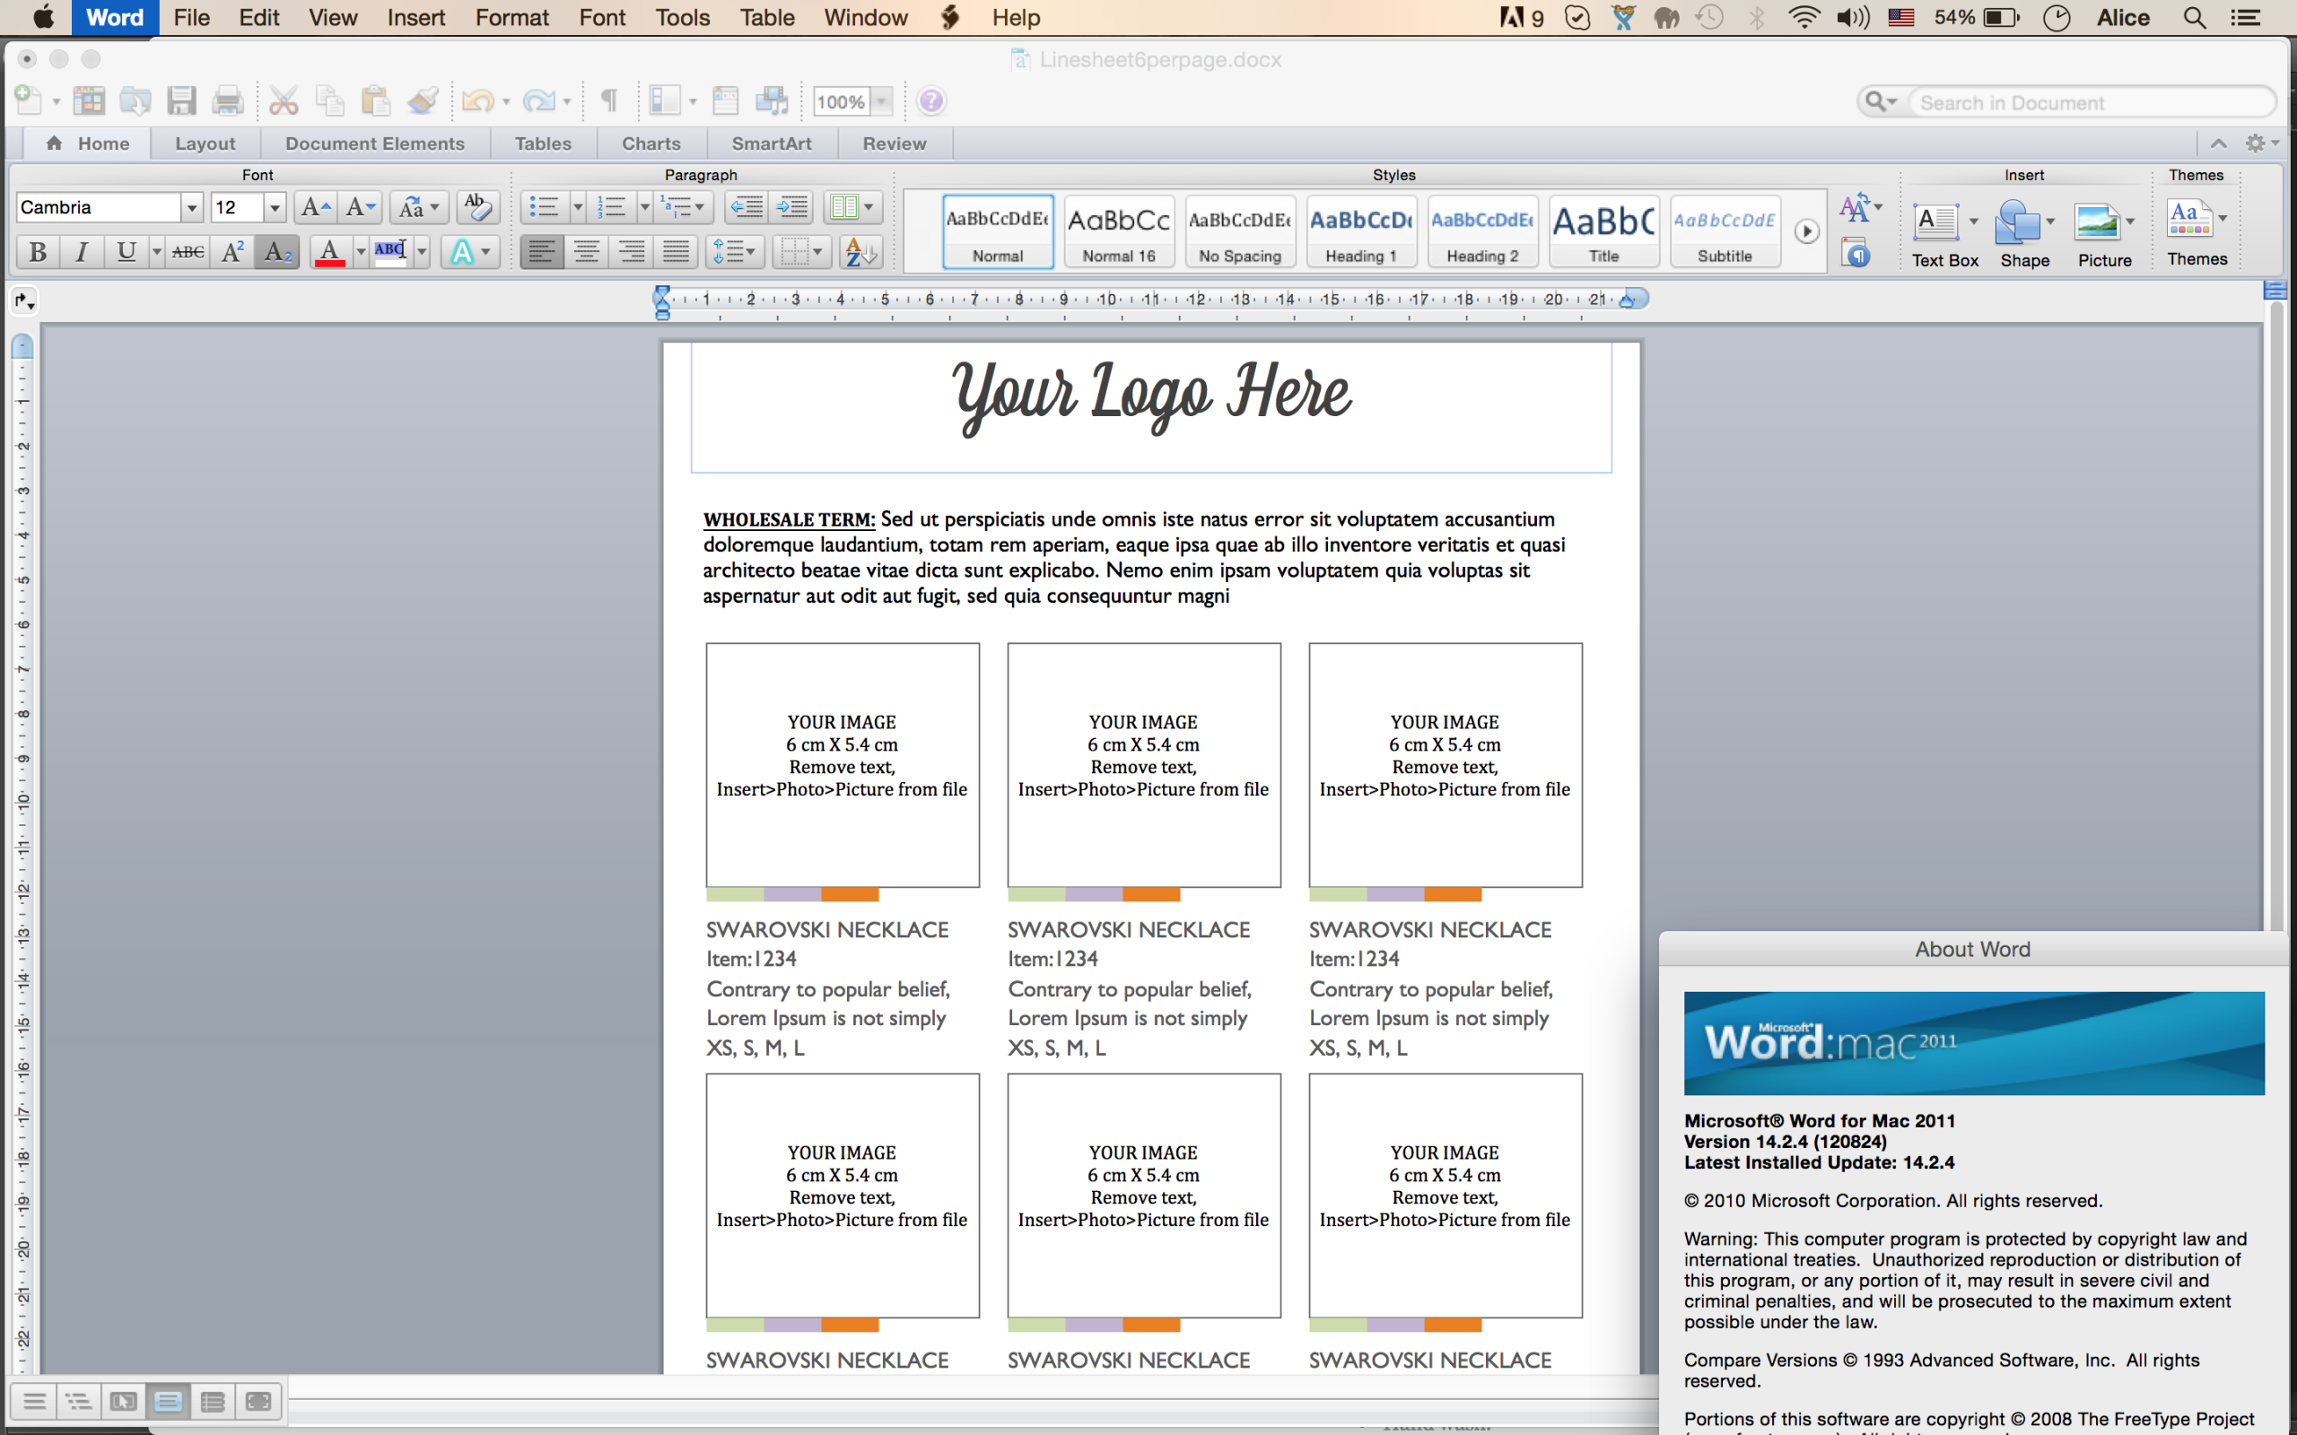Apply the Normal 16 style
This screenshot has width=2297, height=1435.
click(x=1119, y=231)
